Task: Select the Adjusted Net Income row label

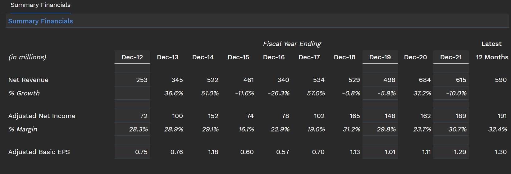Action: 42,116
